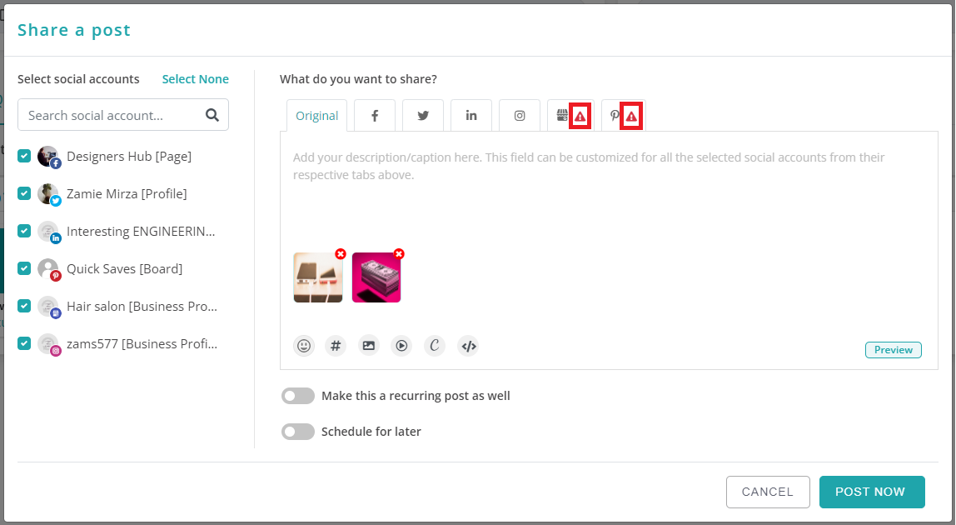Click the Zamie Mirza [Profile] label

pos(127,194)
